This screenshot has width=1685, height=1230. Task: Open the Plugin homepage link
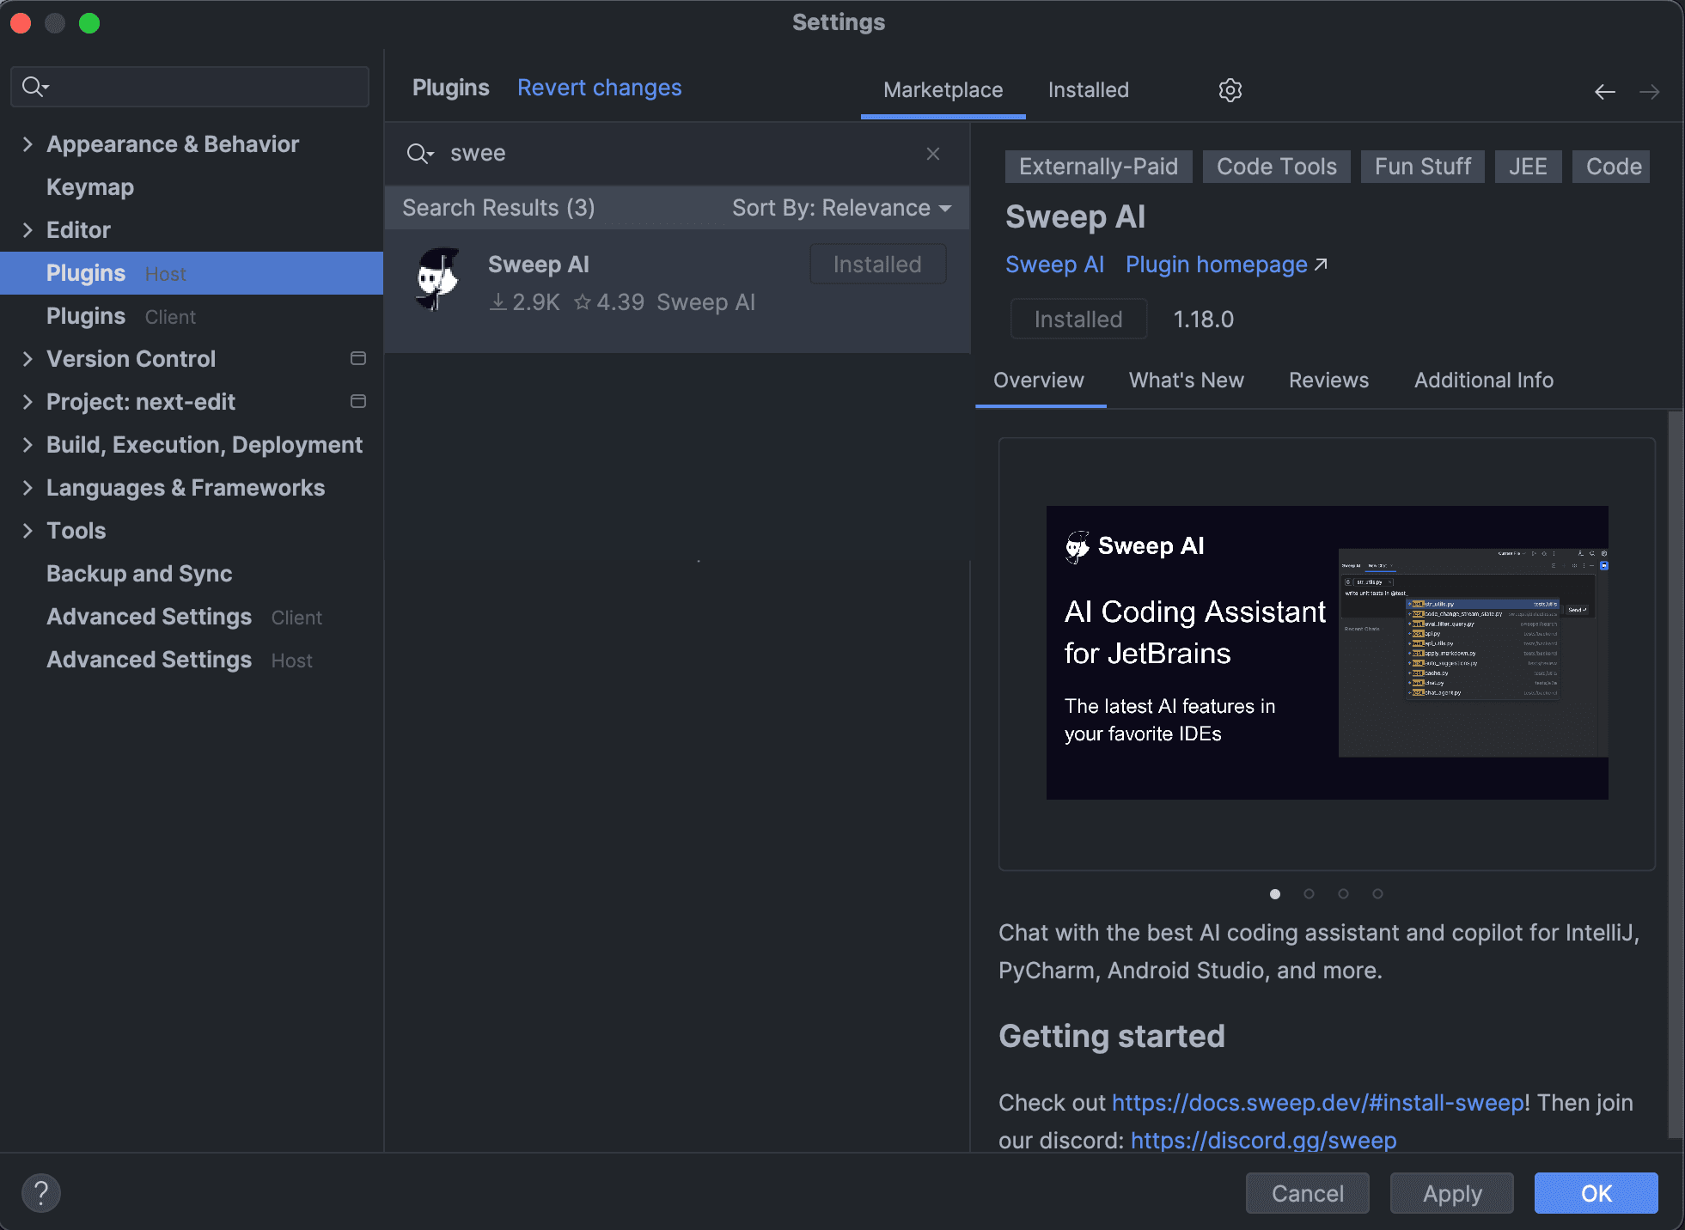pyautogui.click(x=1217, y=265)
